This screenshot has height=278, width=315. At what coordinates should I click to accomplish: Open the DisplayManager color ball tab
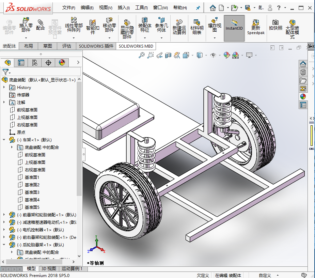(62, 63)
